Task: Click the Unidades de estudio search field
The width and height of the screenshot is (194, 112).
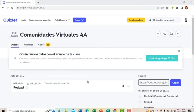Action: [x=164, y=20]
